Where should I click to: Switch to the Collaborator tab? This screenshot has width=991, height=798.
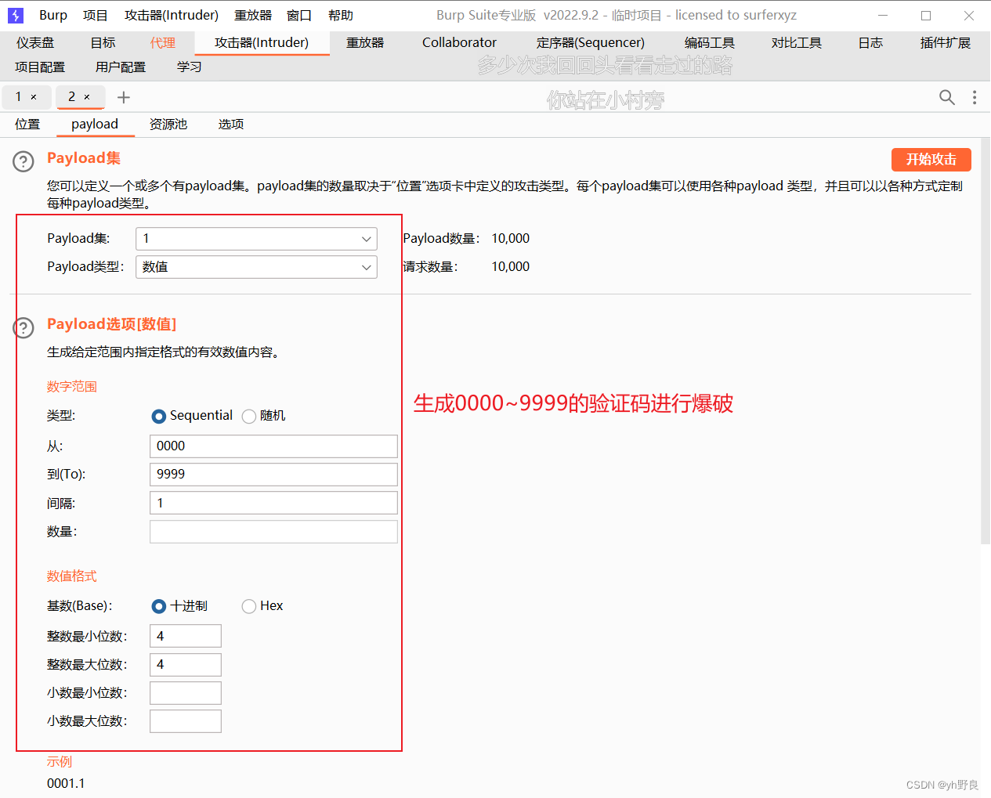[459, 43]
